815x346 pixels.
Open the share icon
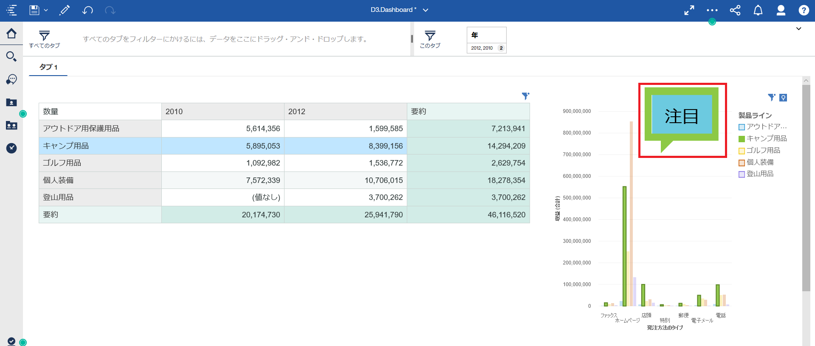click(x=735, y=10)
